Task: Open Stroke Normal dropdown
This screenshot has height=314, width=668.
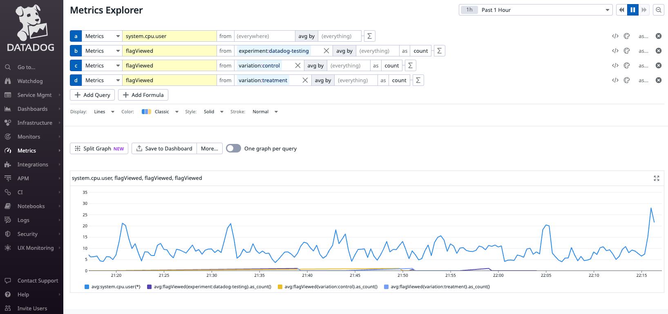Action: point(265,112)
